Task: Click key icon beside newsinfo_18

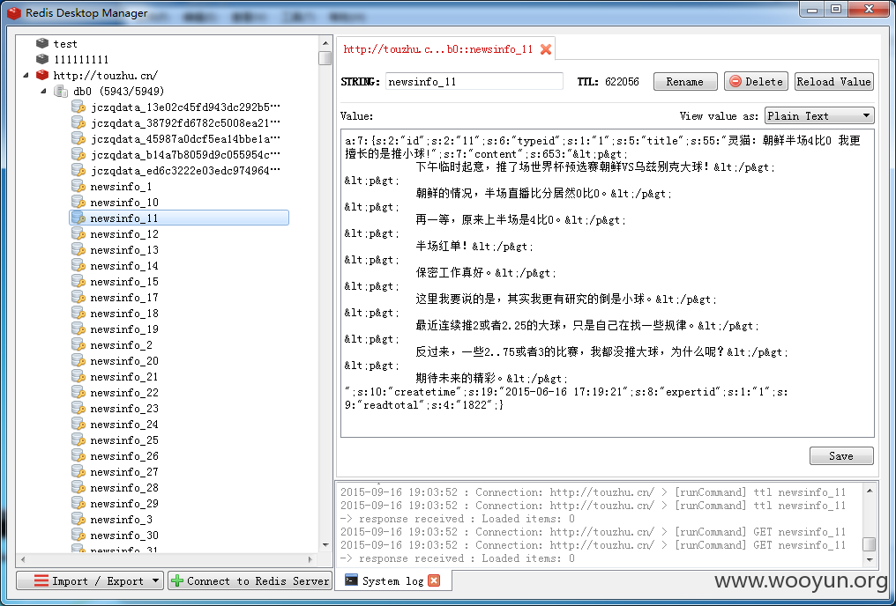Action: tap(78, 314)
